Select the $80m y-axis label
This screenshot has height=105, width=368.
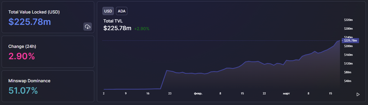click(x=348, y=72)
